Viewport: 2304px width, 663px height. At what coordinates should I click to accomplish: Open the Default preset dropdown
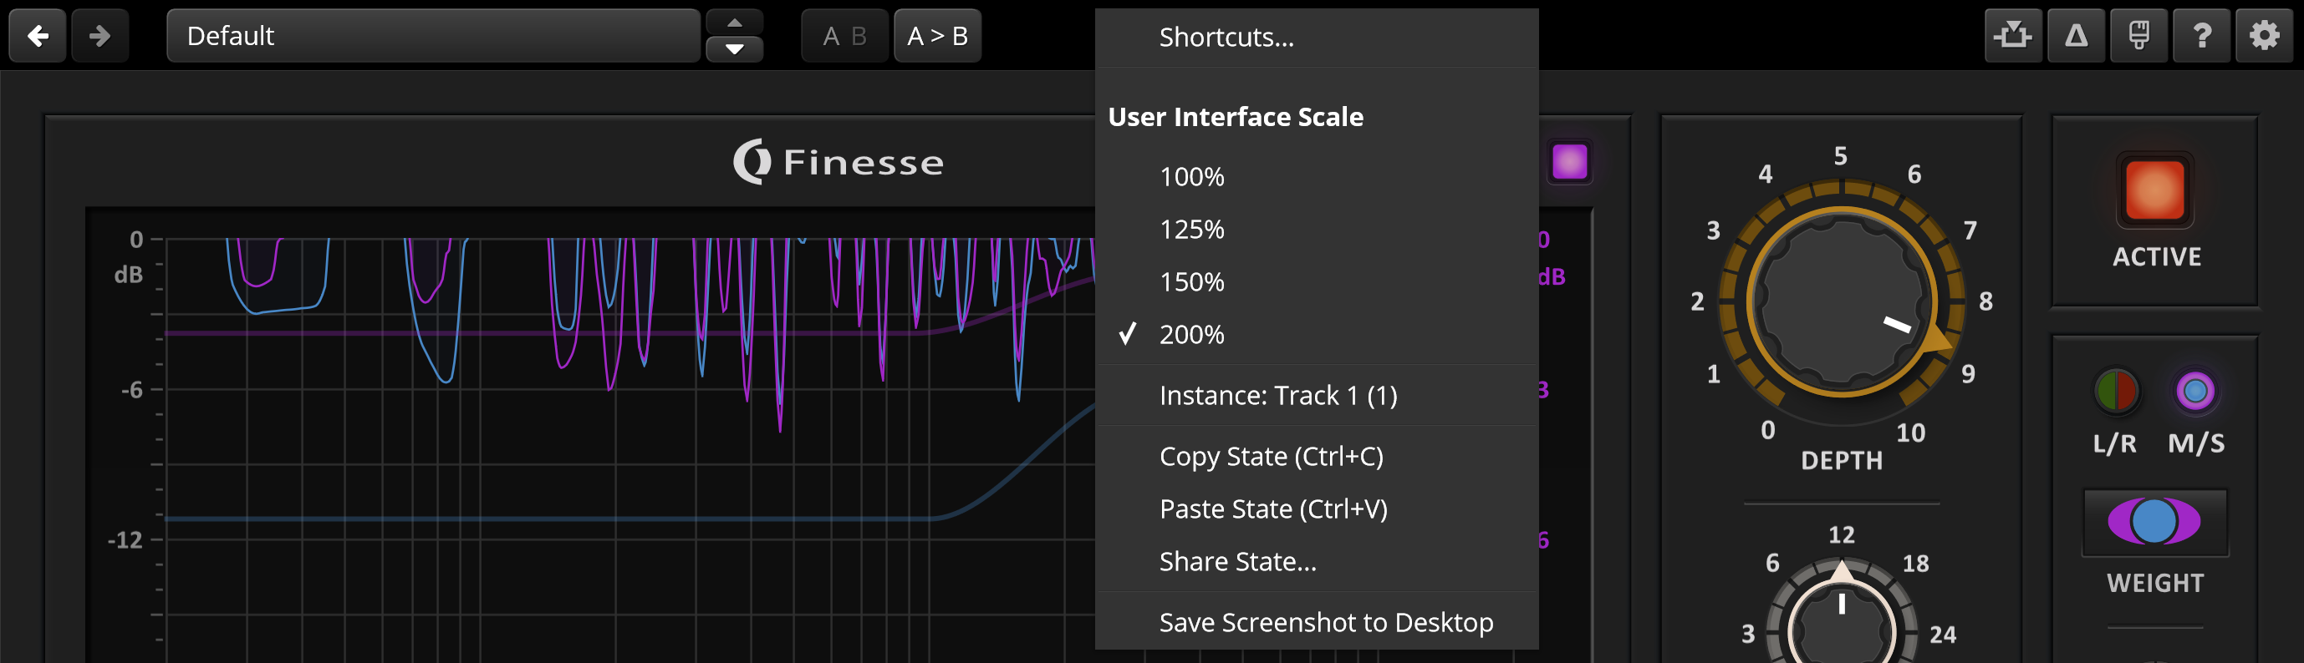pyautogui.click(x=433, y=36)
